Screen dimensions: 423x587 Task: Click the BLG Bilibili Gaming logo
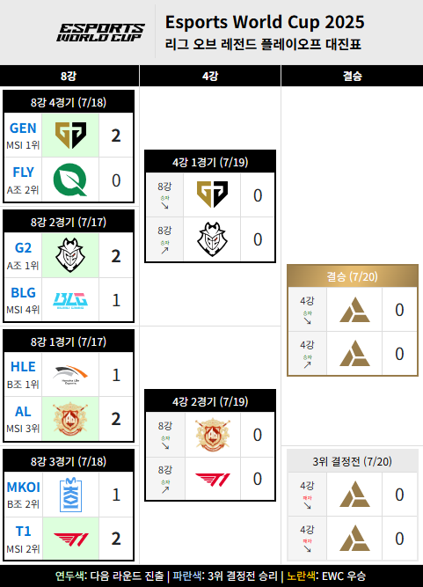point(70,300)
